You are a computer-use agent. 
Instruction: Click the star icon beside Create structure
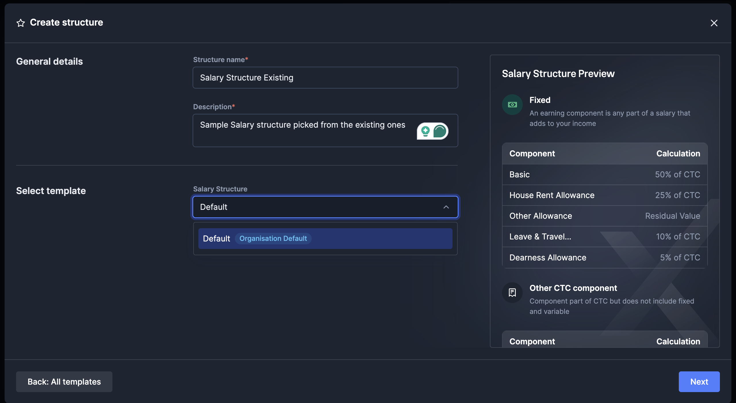click(21, 23)
